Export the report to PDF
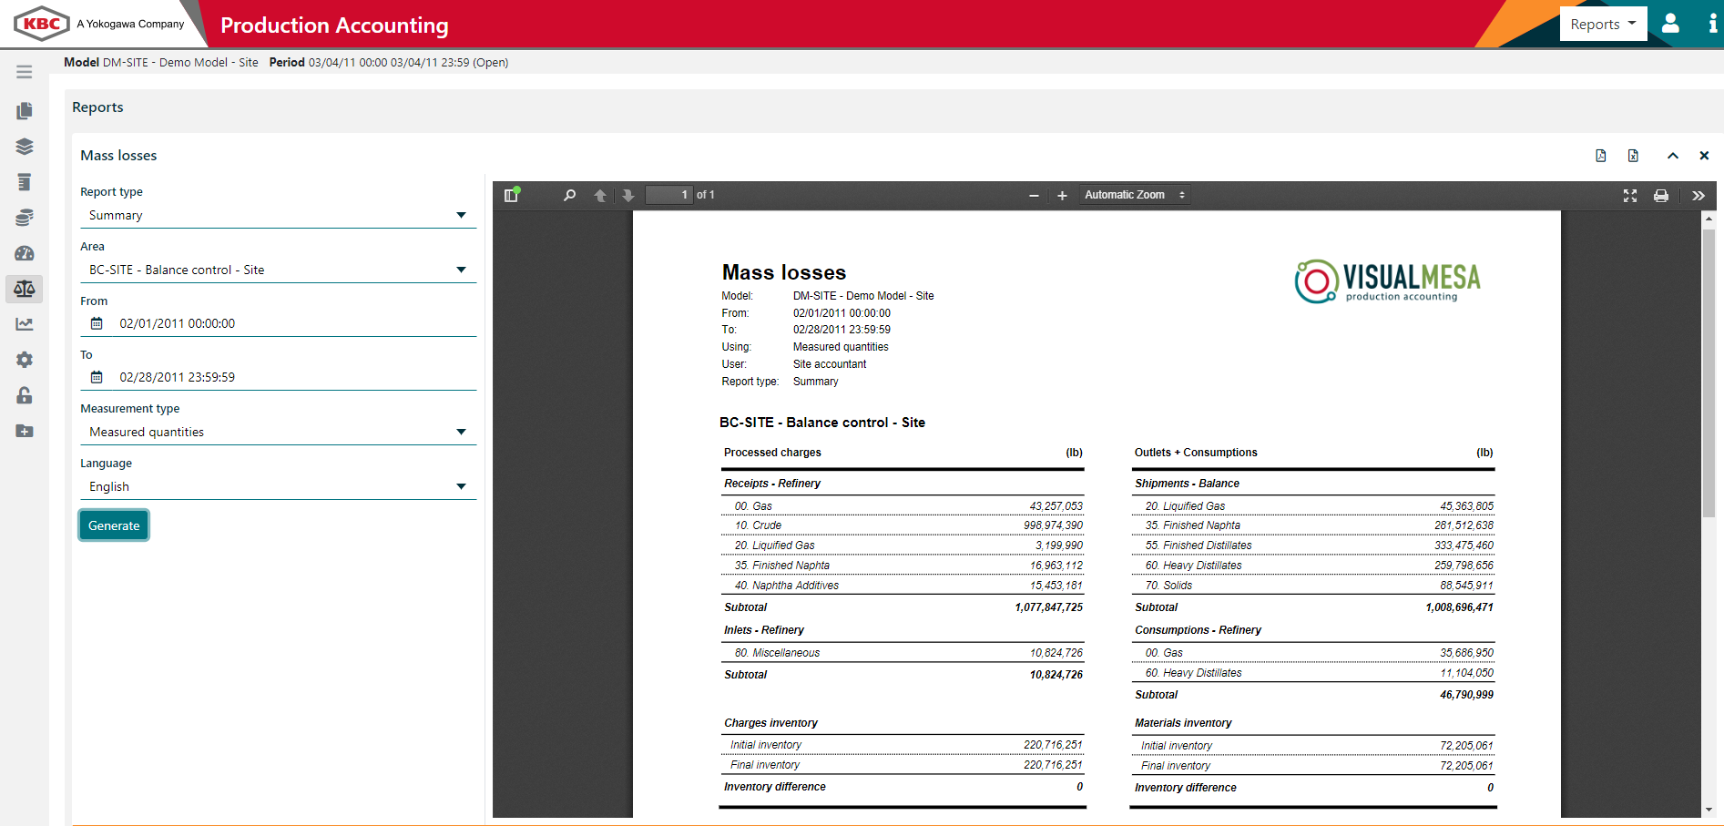Screen dimensions: 1724x826 click(x=1600, y=155)
